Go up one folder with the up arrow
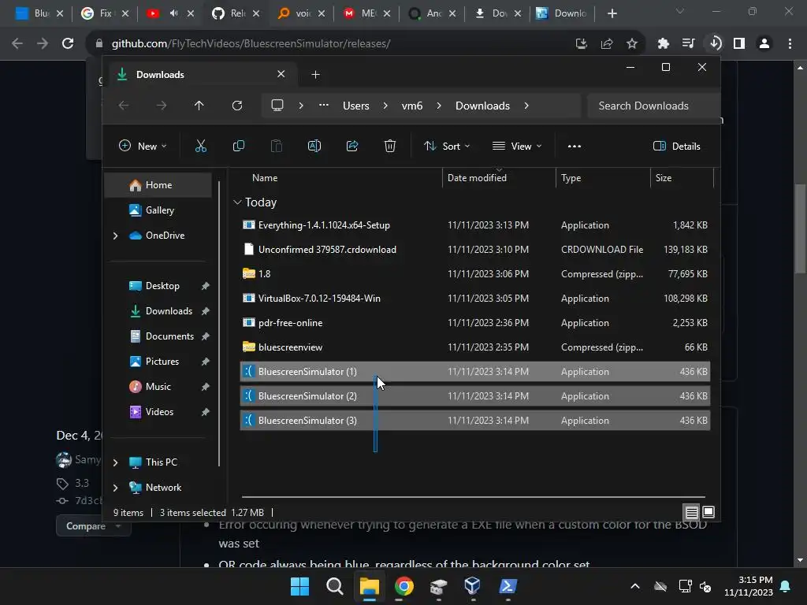Viewport: 807px width, 605px height. (x=199, y=106)
